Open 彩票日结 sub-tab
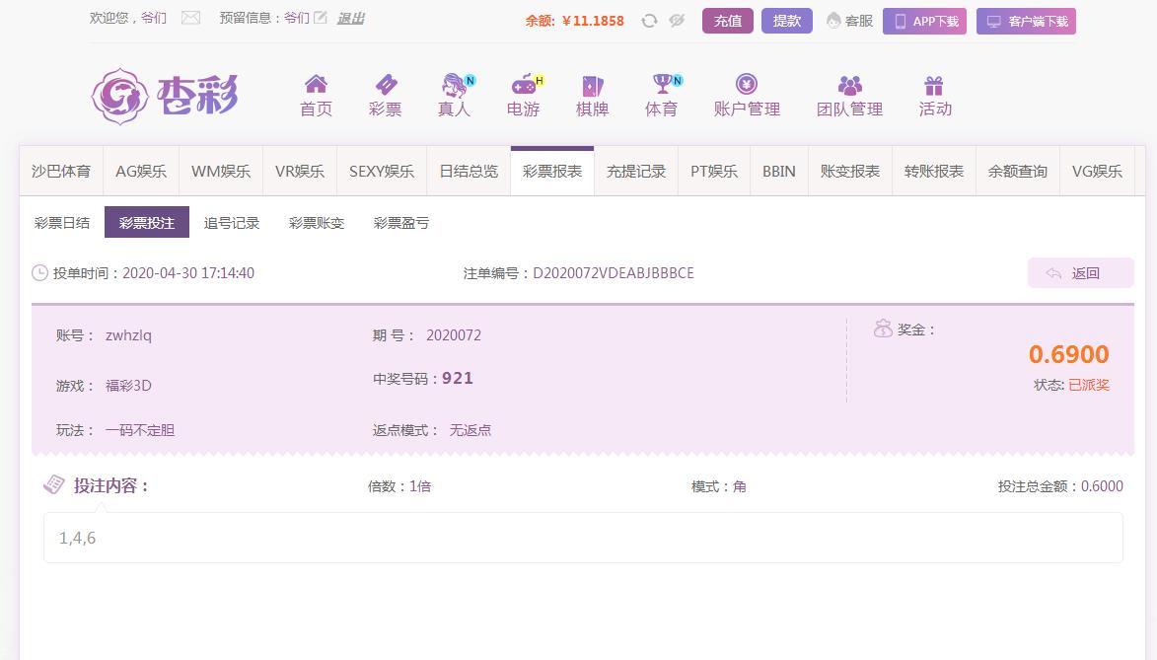The width and height of the screenshot is (1157, 660). click(x=62, y=223)
